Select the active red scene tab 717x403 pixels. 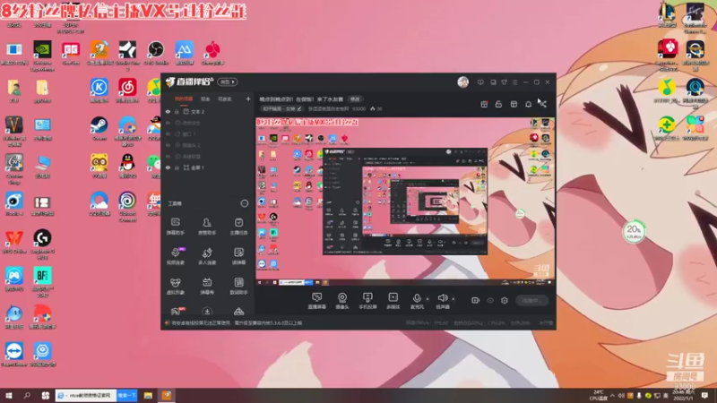[x=184, y=99]
